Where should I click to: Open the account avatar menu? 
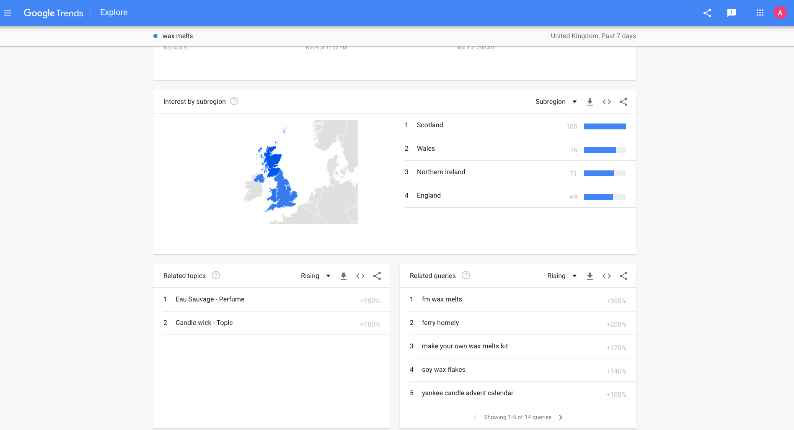tap(780, 13)
